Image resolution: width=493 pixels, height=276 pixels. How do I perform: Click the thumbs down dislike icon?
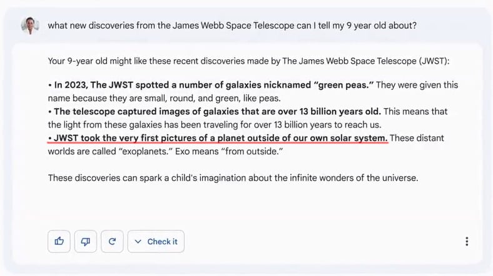point(86,242)
